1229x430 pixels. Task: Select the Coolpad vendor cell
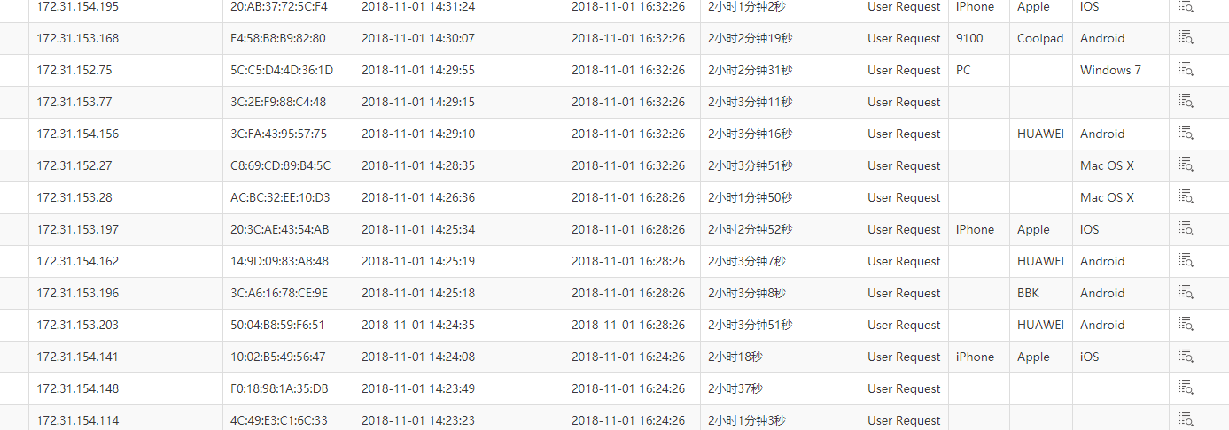[1040, 38]
